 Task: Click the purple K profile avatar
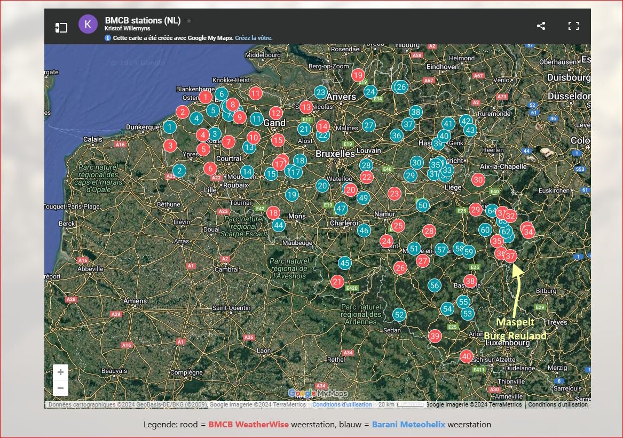pos(88,24)
